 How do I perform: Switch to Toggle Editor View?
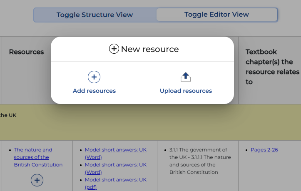tap(216, 15)
